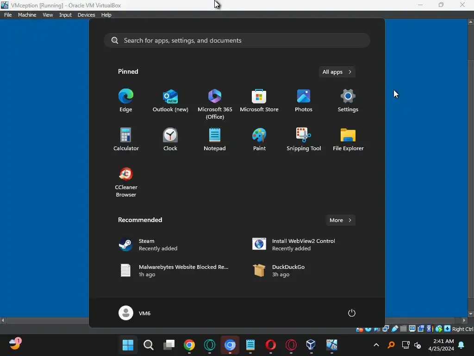Click the muted volume tray icon

[x=418, y=345]
